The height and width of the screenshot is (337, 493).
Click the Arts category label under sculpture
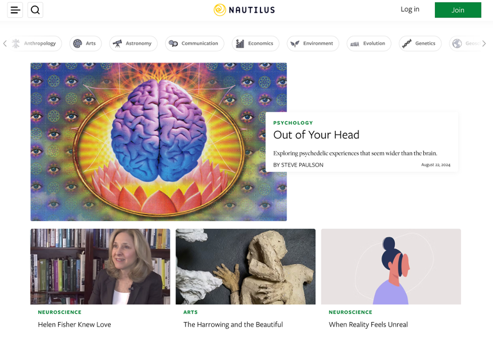pyautogui.click(x=191, y=312)
